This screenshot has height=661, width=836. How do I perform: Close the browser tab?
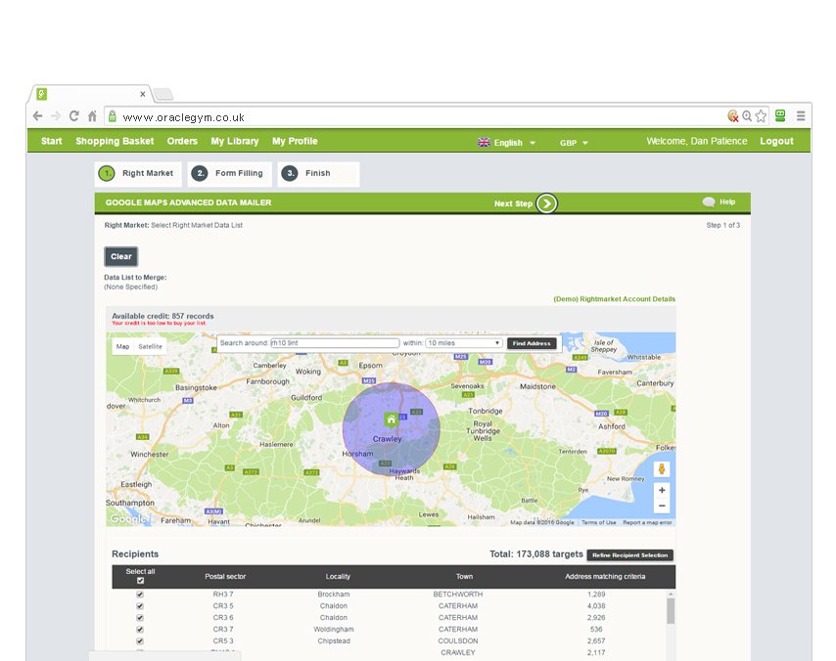point(142,94)
